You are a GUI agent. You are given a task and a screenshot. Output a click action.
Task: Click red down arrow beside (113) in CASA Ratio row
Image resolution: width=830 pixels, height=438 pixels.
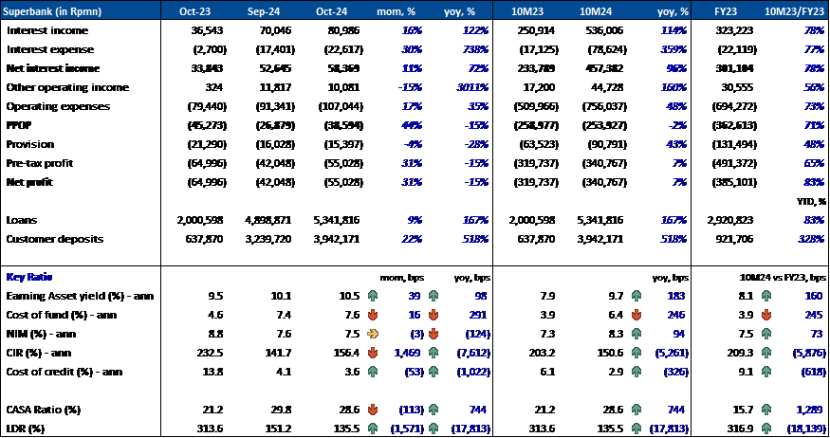373,410
